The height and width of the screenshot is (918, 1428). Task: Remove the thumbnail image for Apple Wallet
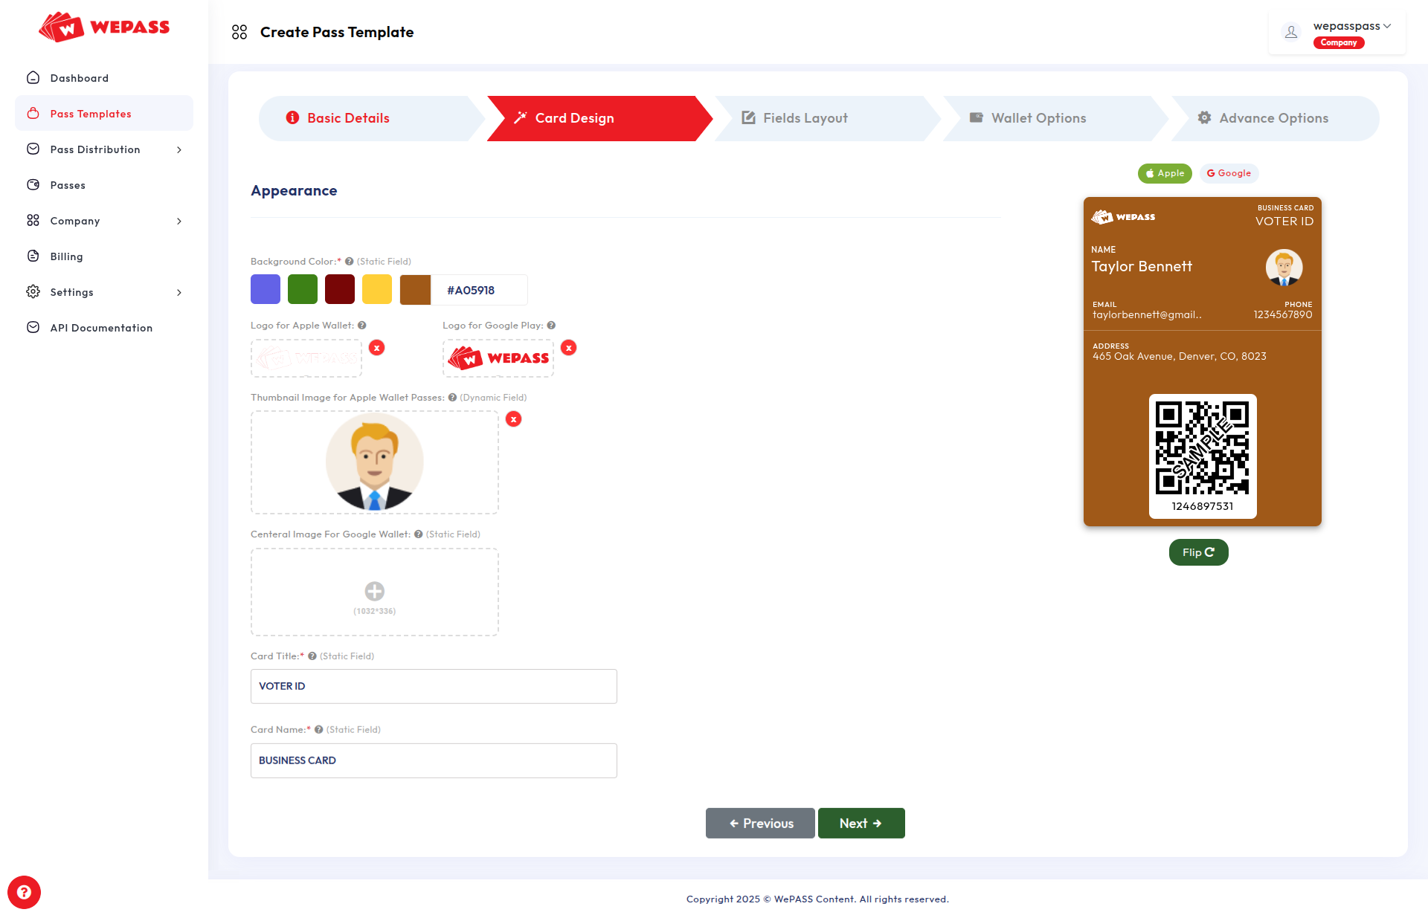514,418
